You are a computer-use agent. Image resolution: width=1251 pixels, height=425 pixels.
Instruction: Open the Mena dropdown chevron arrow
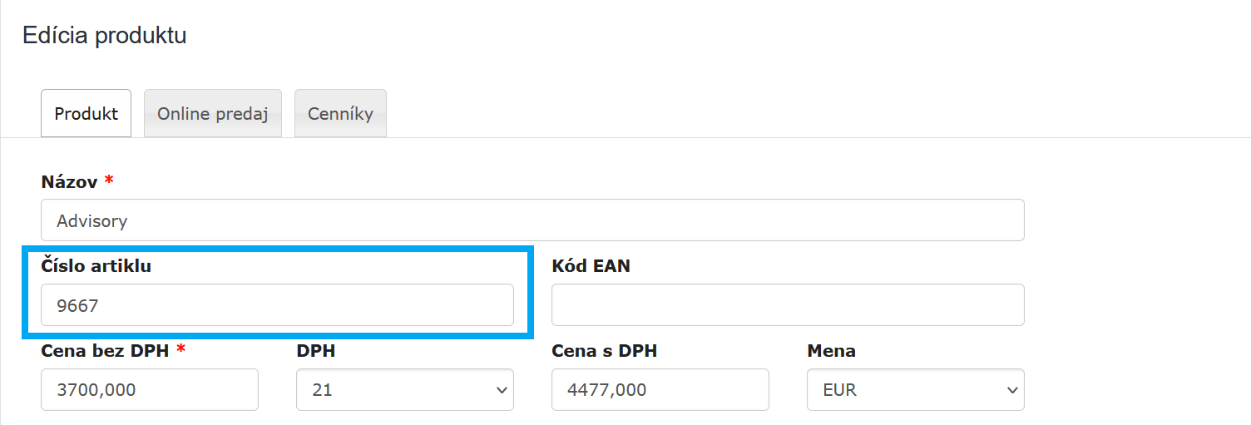click(x=1012, y=390)
